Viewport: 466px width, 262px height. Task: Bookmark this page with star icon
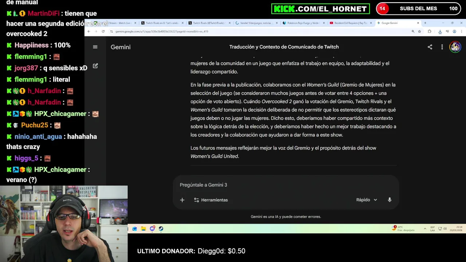click(419, 32)
